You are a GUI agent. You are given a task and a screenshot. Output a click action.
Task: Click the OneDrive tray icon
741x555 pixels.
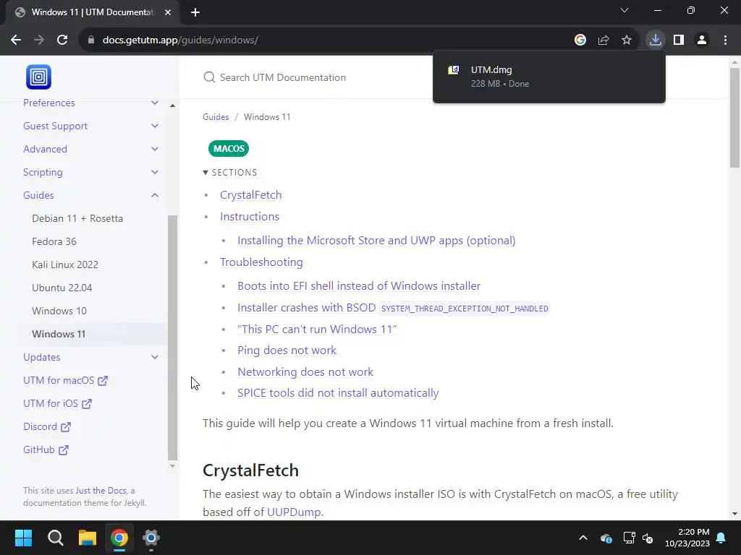coord(606,538)
